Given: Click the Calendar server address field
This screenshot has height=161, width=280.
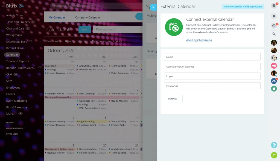Looking at the screenshot, I should tap(212, 67).
